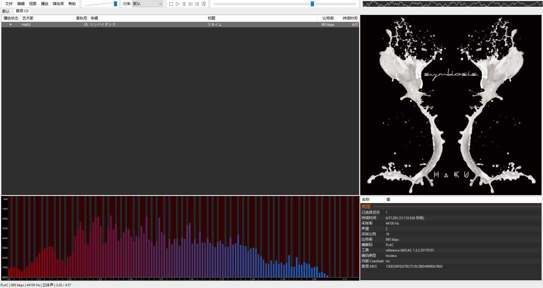Select the 编解码 property row
Screen dimensions: 543x288
pyautogui.click(x=451, y=245)
